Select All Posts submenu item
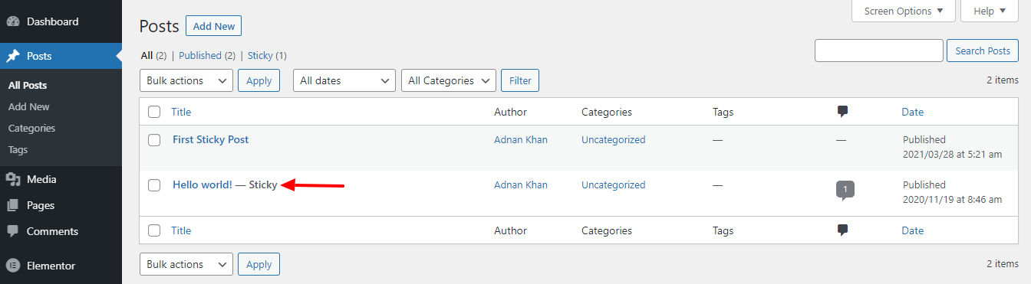The height and width of the screenshot is (284, 1031). point(28,85)
